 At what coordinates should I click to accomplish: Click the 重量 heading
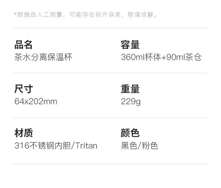click(x=130, y=89)
